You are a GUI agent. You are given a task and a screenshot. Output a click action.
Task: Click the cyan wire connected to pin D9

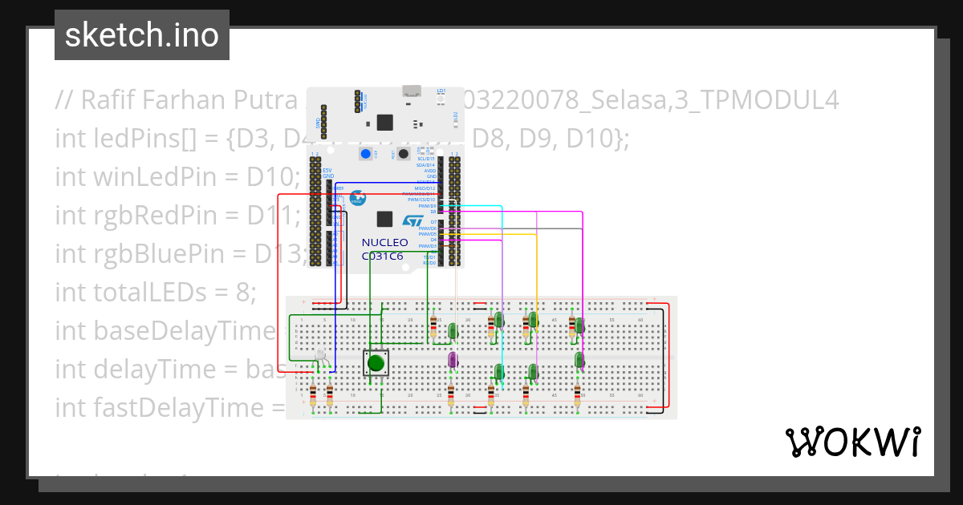[481, 206]
